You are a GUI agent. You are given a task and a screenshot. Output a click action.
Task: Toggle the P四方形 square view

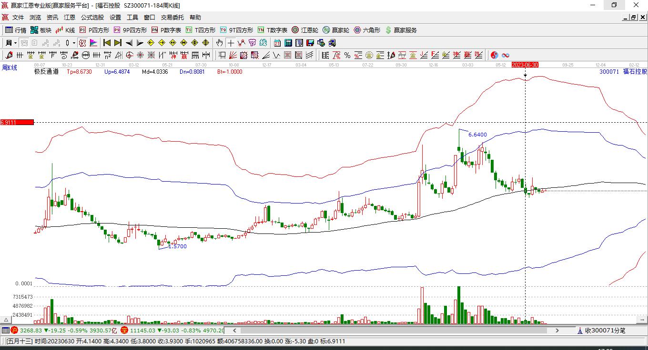94,30
